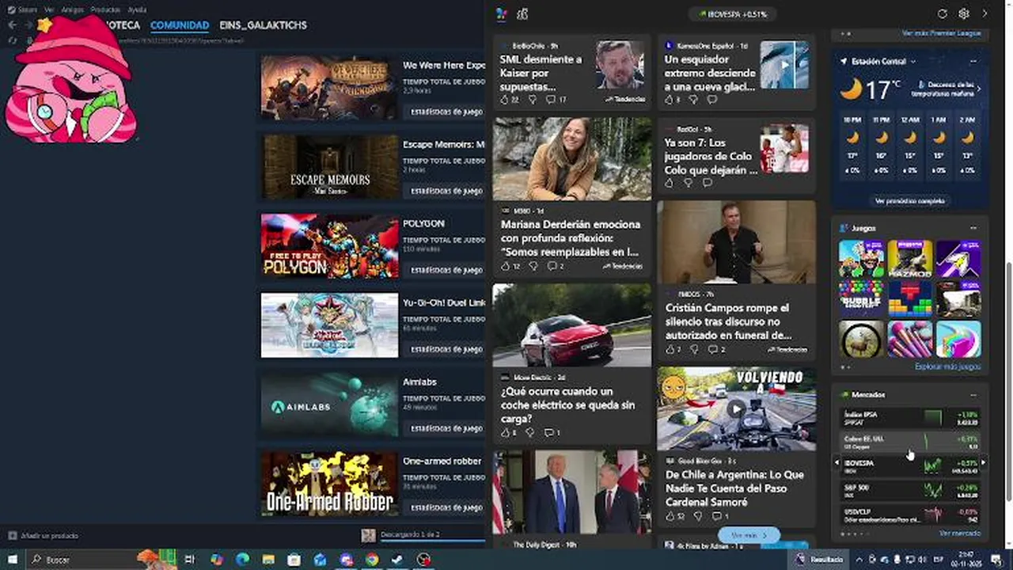Viewport: 1013px width, 570px height.
Task: Go to next markets page arrow
Action: 984,462
